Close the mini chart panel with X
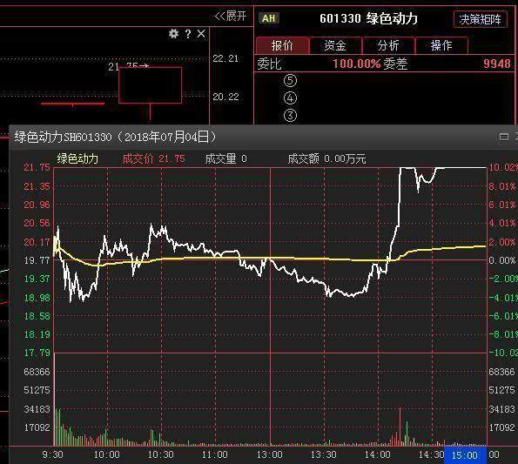The image size is (518, 464). [201, 34]
